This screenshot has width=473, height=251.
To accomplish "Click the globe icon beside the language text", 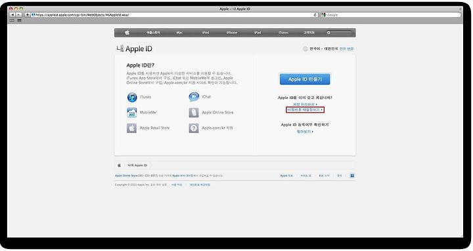I will 305,48.
